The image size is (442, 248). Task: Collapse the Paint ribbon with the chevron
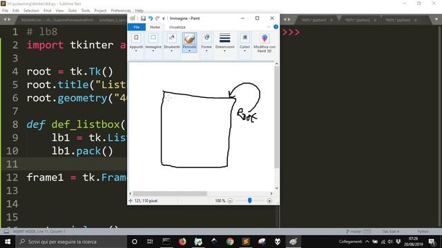coord(269,27)
